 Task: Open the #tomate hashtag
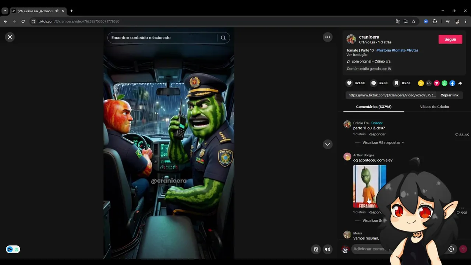click(x=399, y=50)
